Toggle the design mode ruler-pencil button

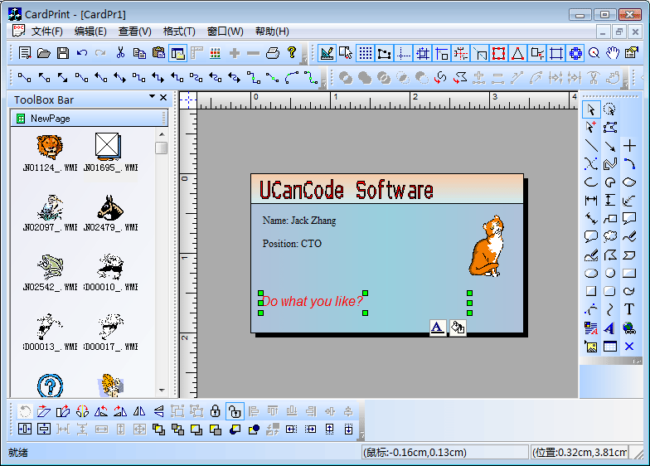327,53
